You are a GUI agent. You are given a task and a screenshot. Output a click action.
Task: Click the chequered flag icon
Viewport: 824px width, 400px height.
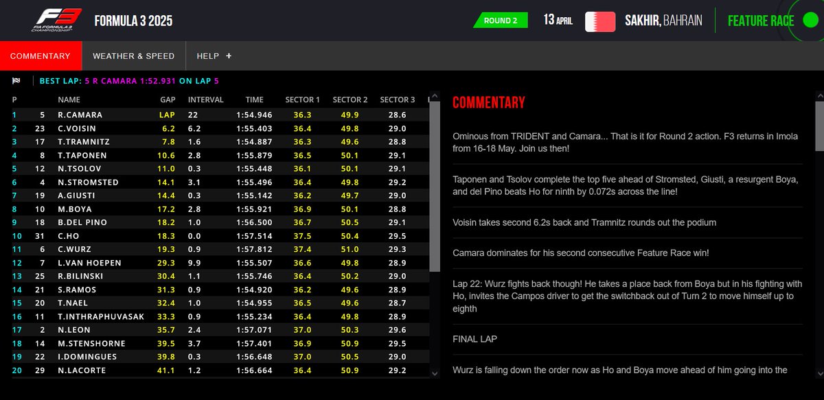click(16, 81)
